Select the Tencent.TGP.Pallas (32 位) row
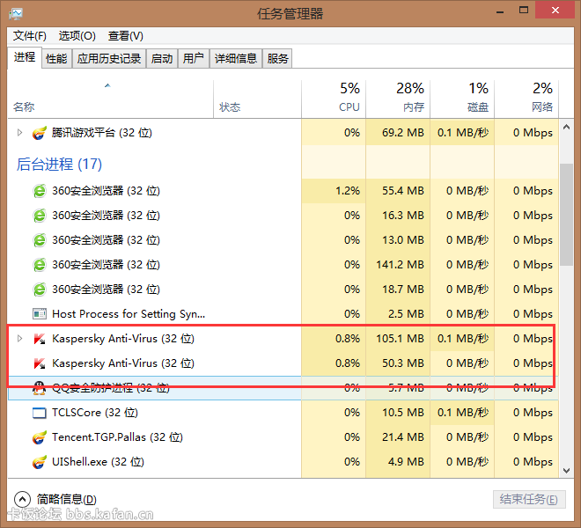Screen dimensions: 581x528 pyautogui.click(x=283, y=437)
